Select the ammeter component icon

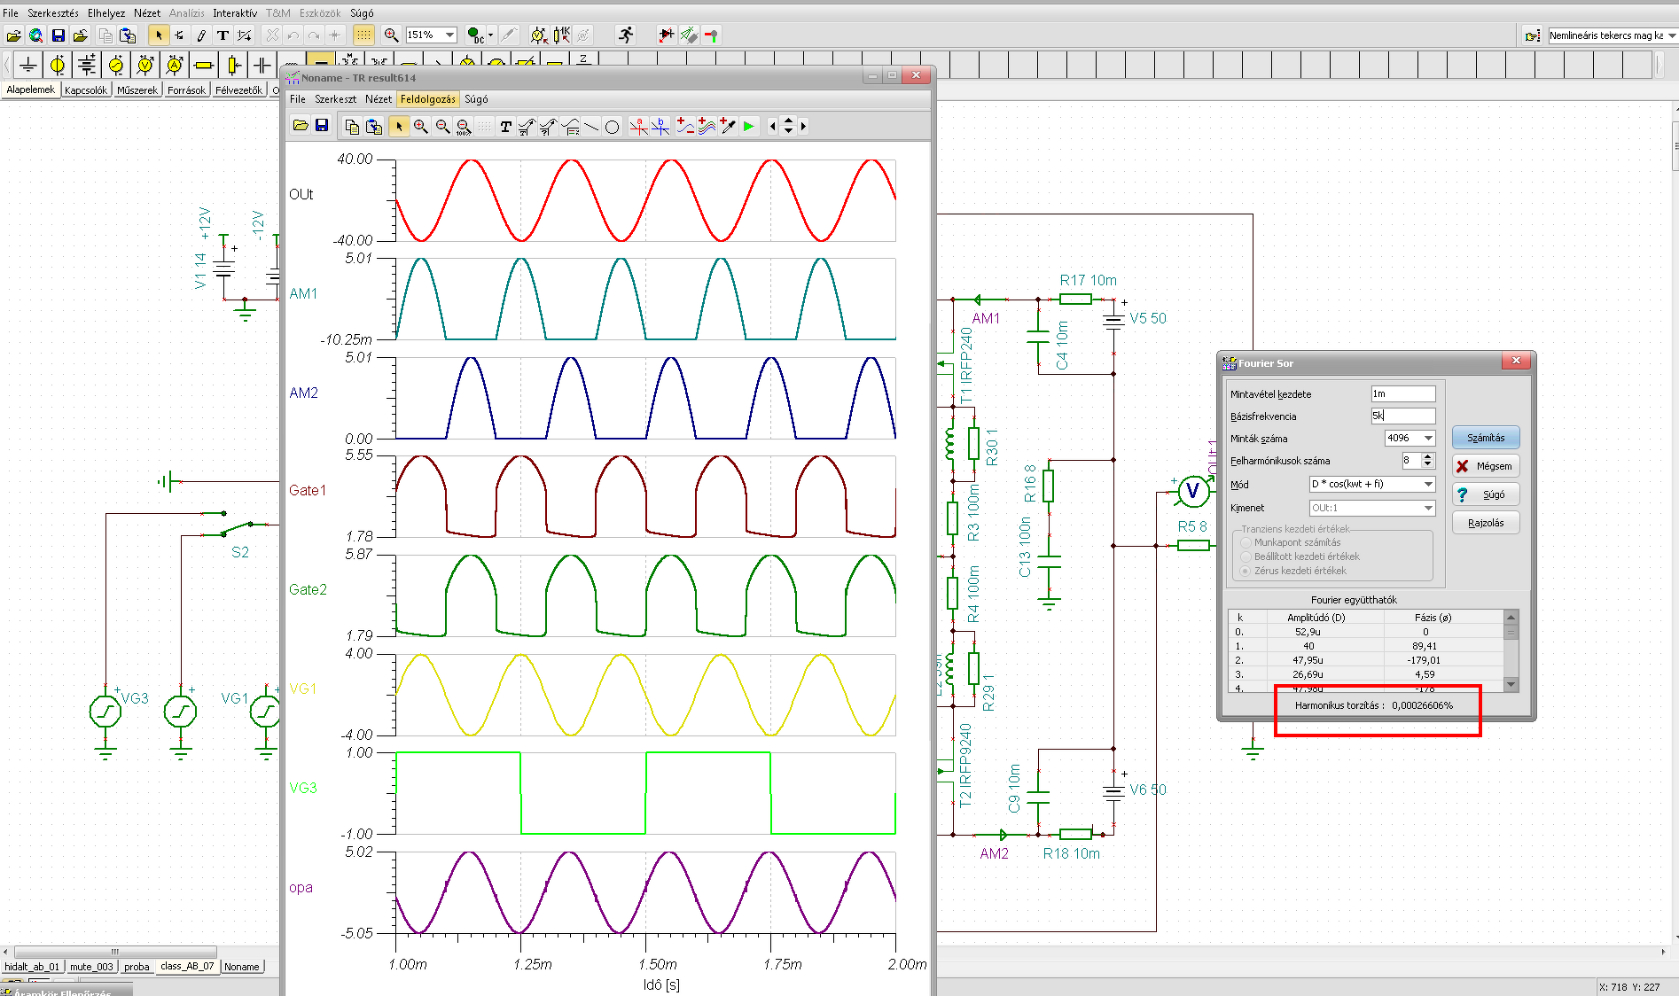pyautogui.click(x=175, y=65)
